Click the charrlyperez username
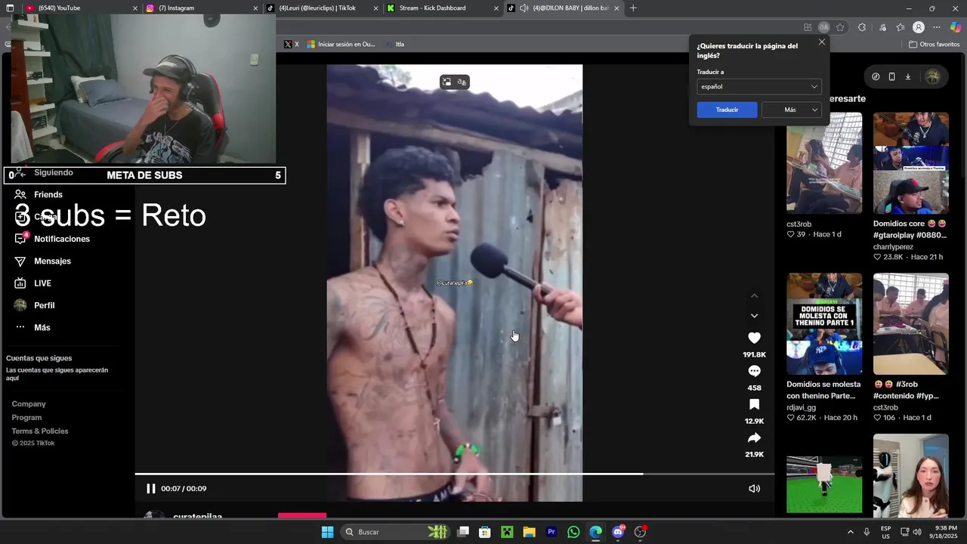Screen dimensions: 967x544 [x=893, y=247]
